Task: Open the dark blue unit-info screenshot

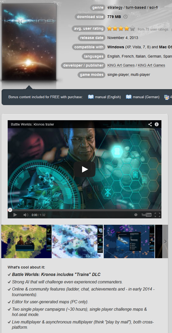Action: pyautogui.click(x=129, y=241)
